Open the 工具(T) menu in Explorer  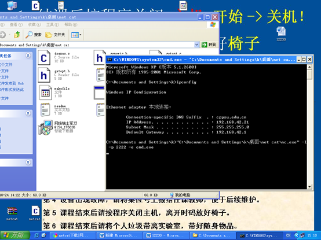pos(52,25)
